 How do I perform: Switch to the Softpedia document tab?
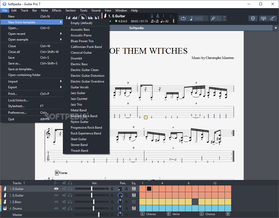[x=136, y=28]
